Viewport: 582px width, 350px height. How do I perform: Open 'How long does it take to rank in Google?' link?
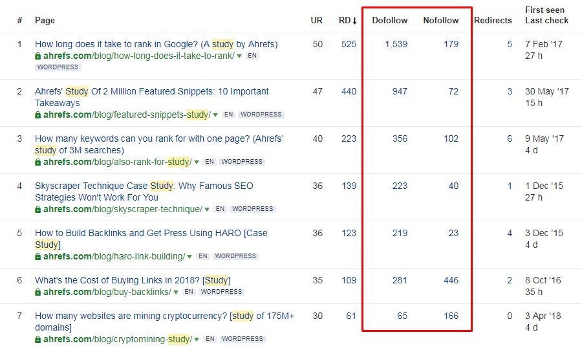pos(156,44)
